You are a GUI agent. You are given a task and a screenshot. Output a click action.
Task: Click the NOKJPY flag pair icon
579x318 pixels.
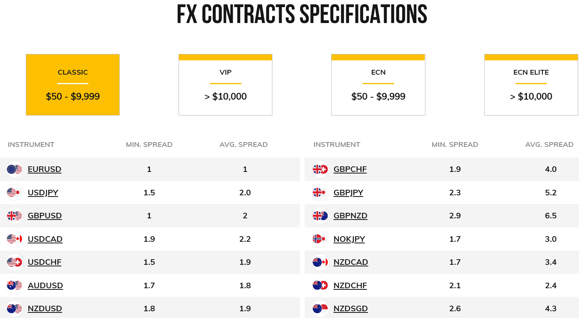[320, 239]
